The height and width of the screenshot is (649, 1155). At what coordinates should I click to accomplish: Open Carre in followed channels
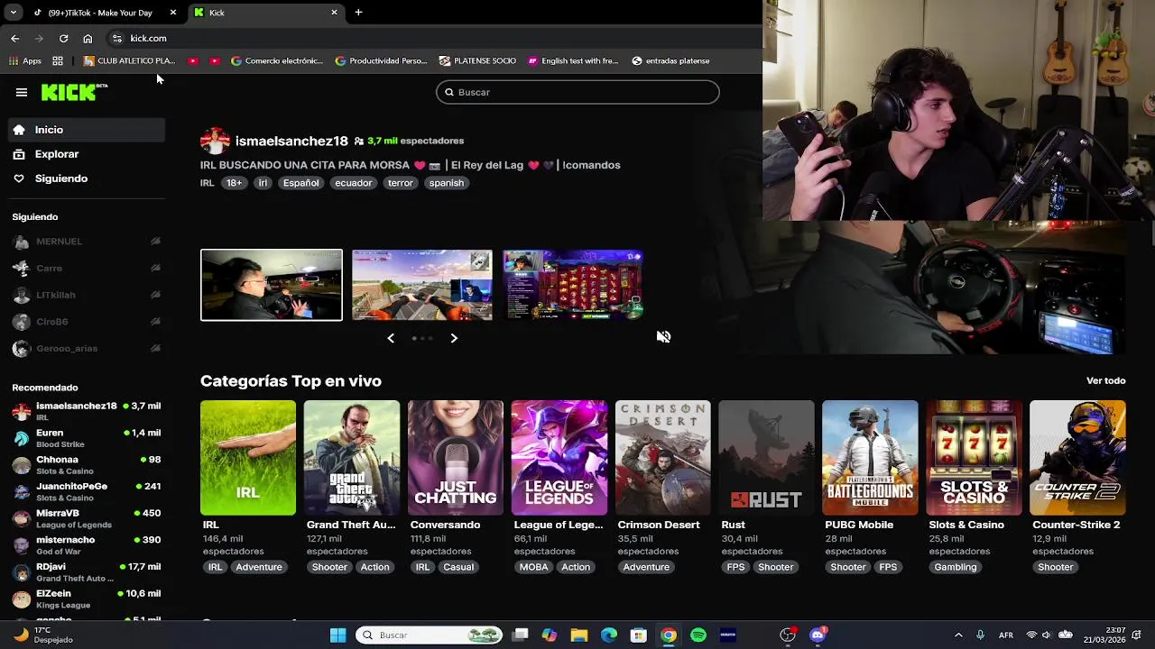(88, 269)
